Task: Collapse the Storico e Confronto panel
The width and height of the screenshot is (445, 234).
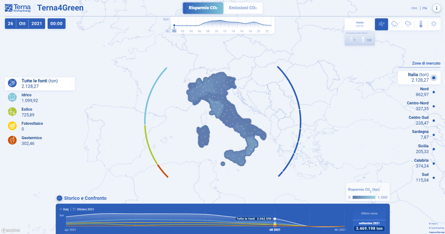Action: pyautogui.click(x=59, y=198)
